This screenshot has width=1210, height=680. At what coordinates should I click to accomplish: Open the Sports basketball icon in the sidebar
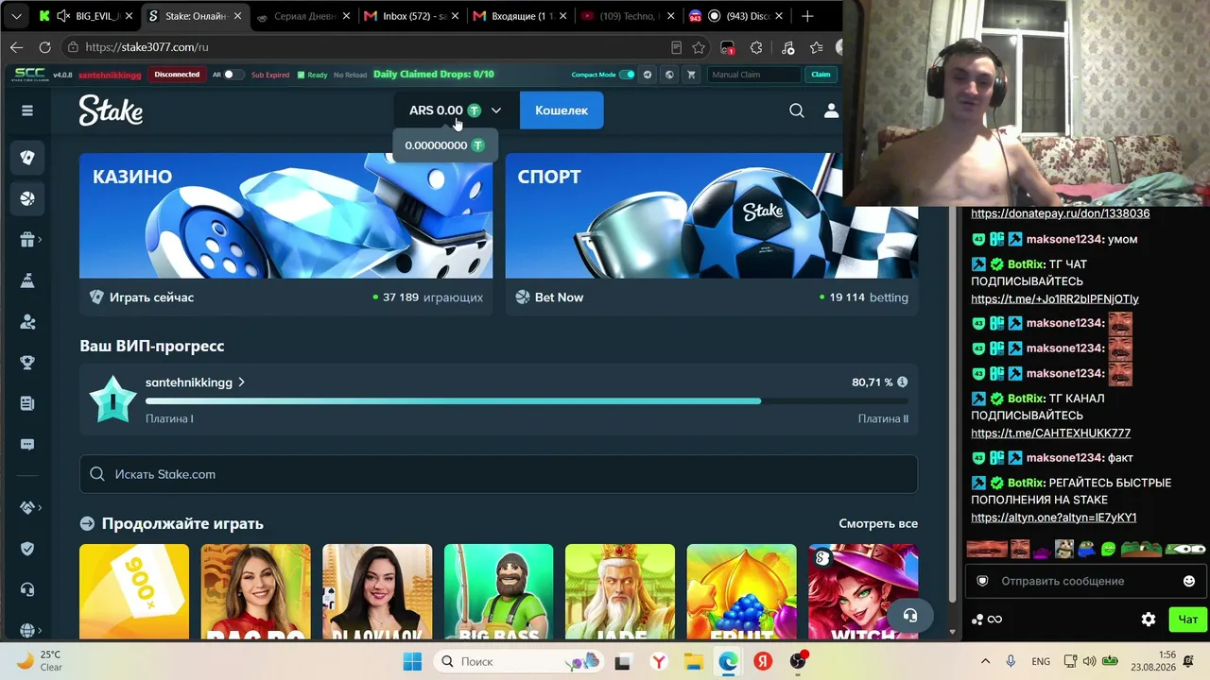click(27, 199)
